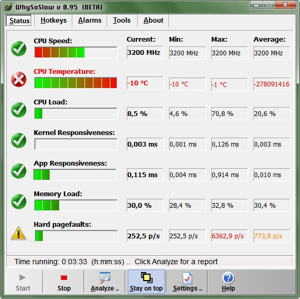300x299 pixels.
Task: Close the WhySoSlow window
Action: coord(285,5)
